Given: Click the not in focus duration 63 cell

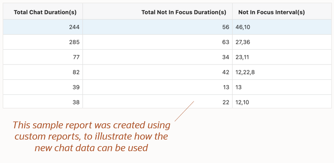Looking at the screenshot, I should tap(226, 42).
